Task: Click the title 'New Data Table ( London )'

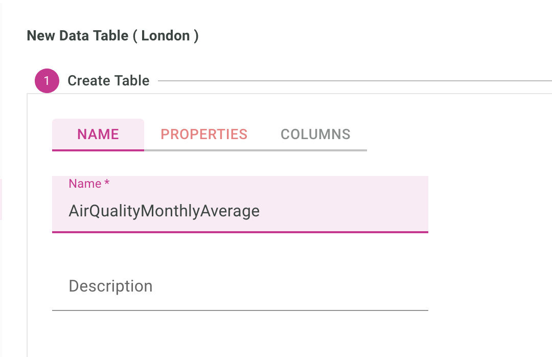Action: click(x=113, y=35)
